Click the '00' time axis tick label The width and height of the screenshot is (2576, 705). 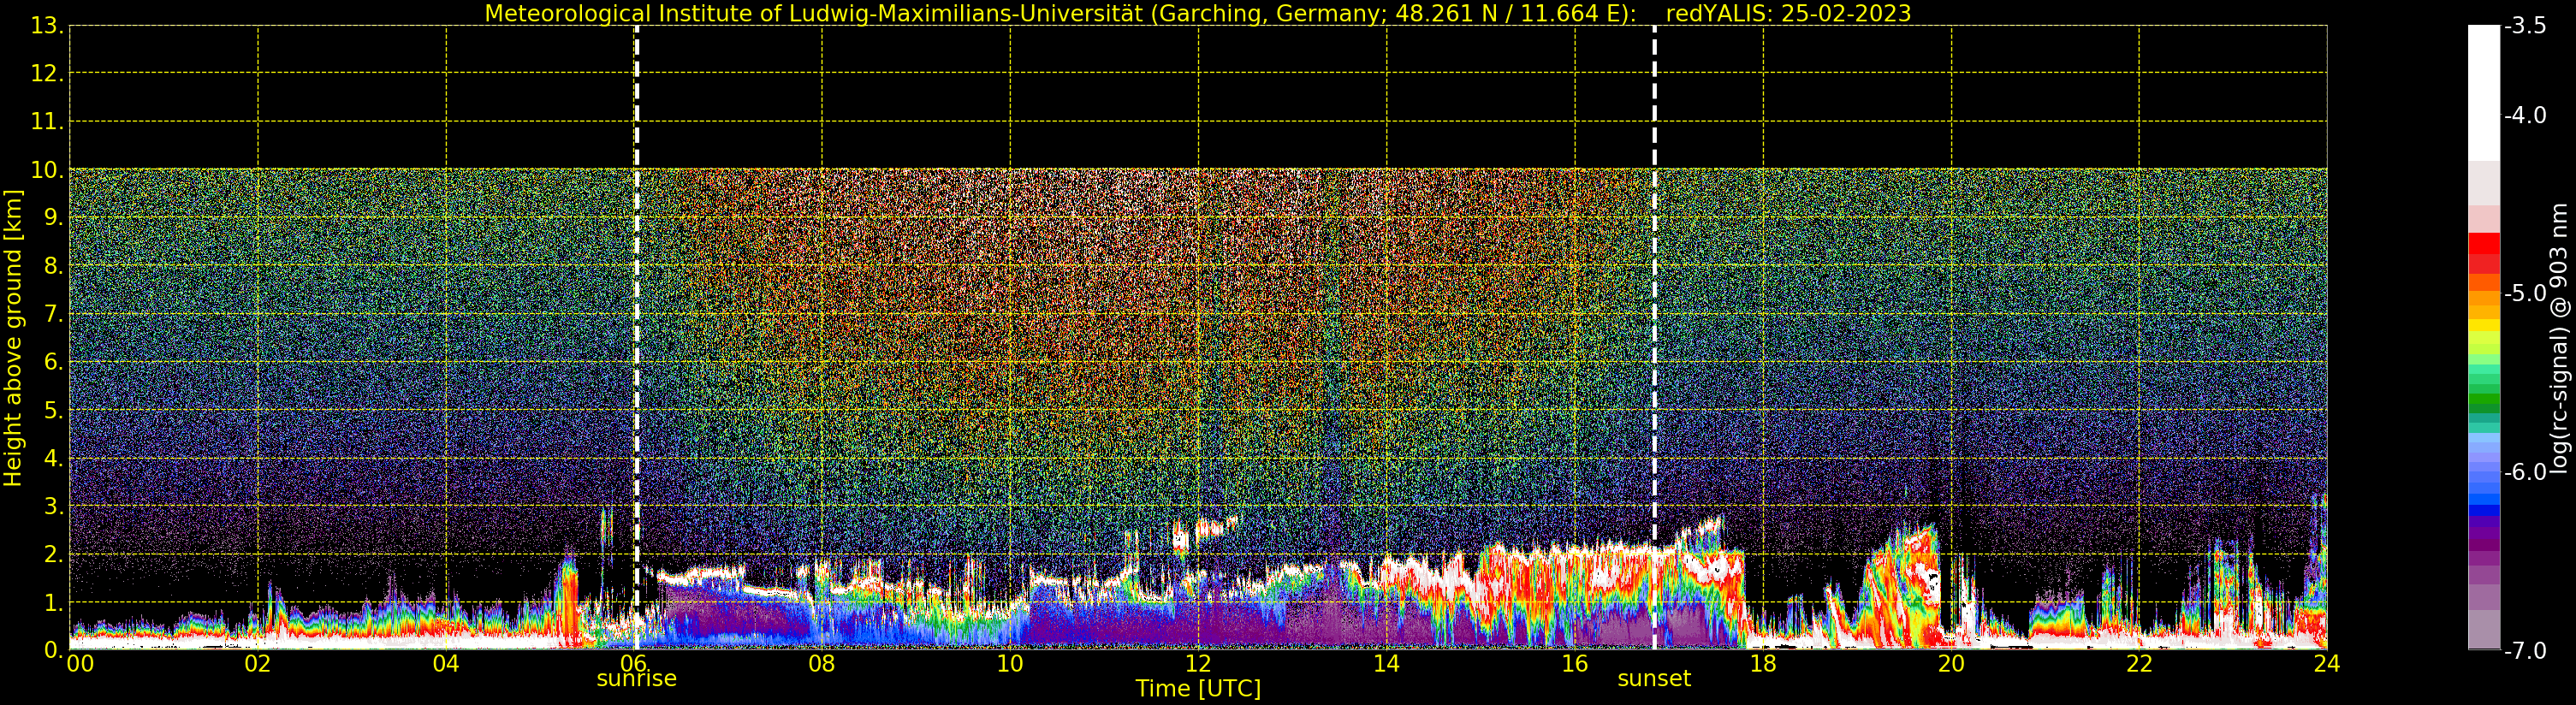(80, 664)
